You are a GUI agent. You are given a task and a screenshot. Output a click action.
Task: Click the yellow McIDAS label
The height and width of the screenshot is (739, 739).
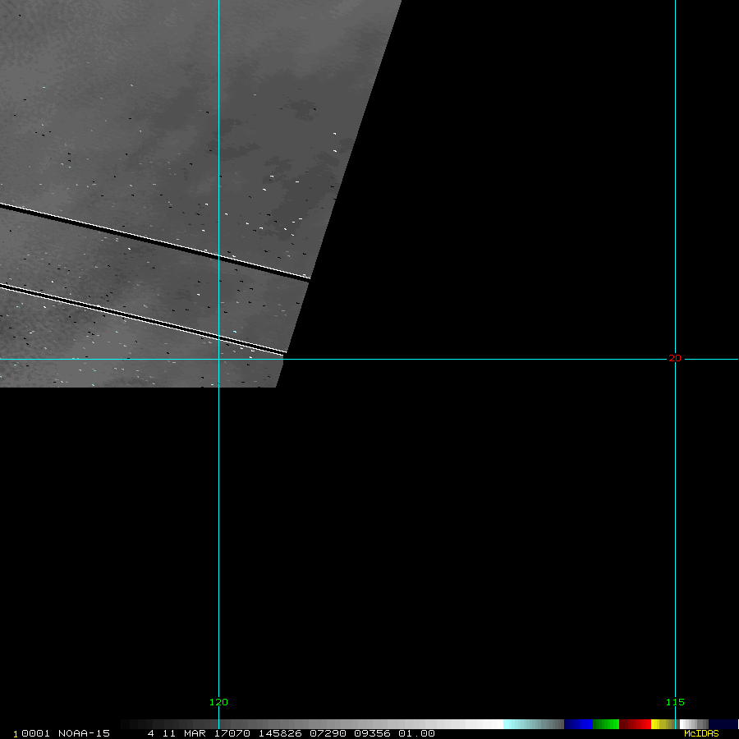pos(700,733)
